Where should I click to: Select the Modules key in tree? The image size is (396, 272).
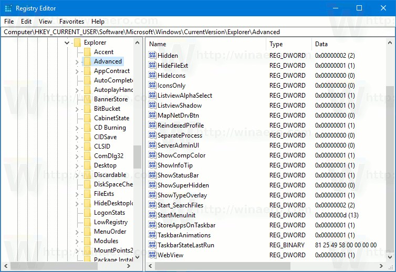[106, 241]
